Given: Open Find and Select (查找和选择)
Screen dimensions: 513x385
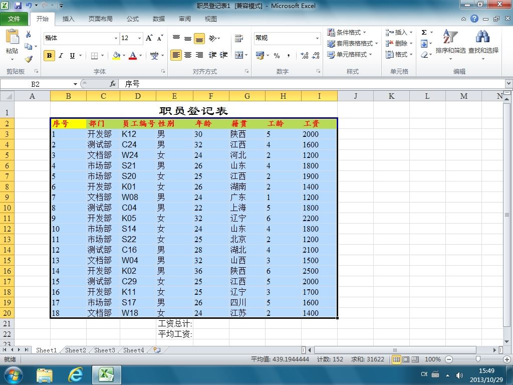Looking at the screenshot, I should 483,45.
